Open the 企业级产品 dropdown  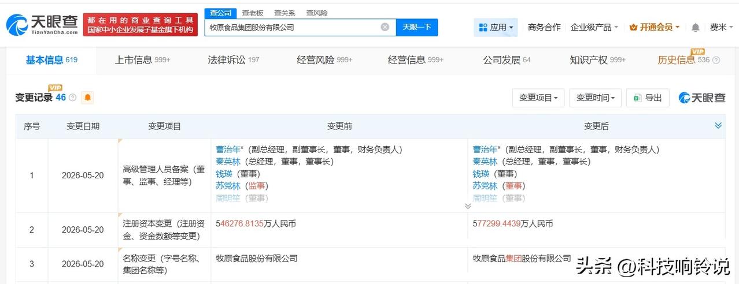594,27
